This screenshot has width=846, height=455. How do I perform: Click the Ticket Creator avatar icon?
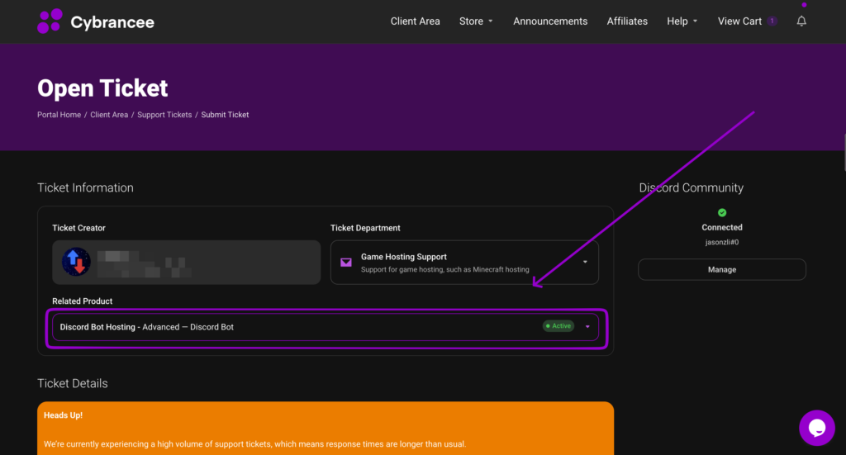pos(76,262)
